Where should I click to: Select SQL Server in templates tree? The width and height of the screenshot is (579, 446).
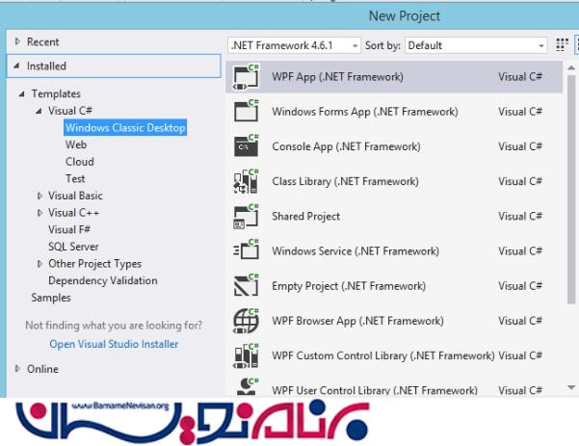(x=74, y=247)
